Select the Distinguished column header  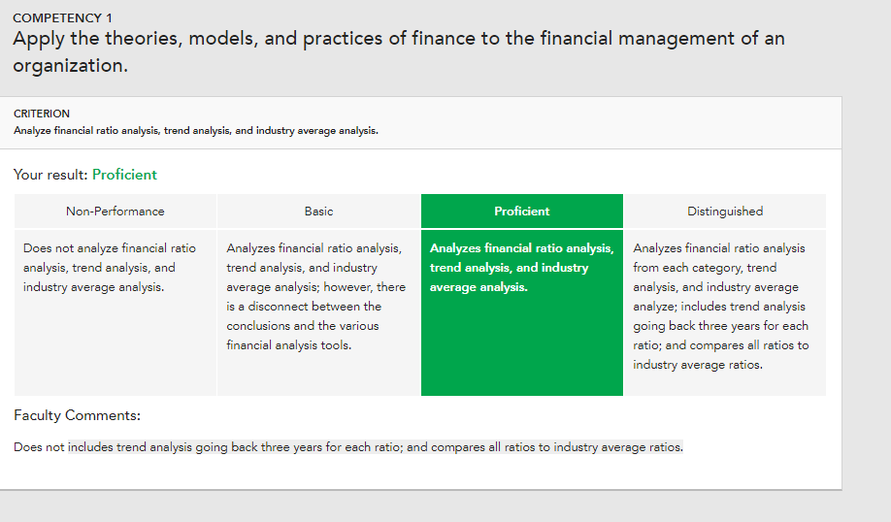pos(725,212)
